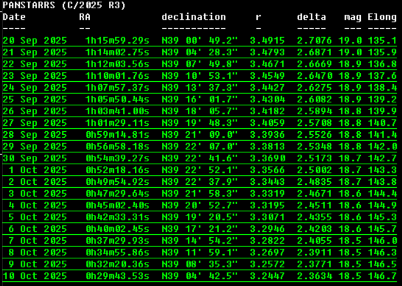
Task: Click r value 3.4915
Action: (x=267, y=41)
